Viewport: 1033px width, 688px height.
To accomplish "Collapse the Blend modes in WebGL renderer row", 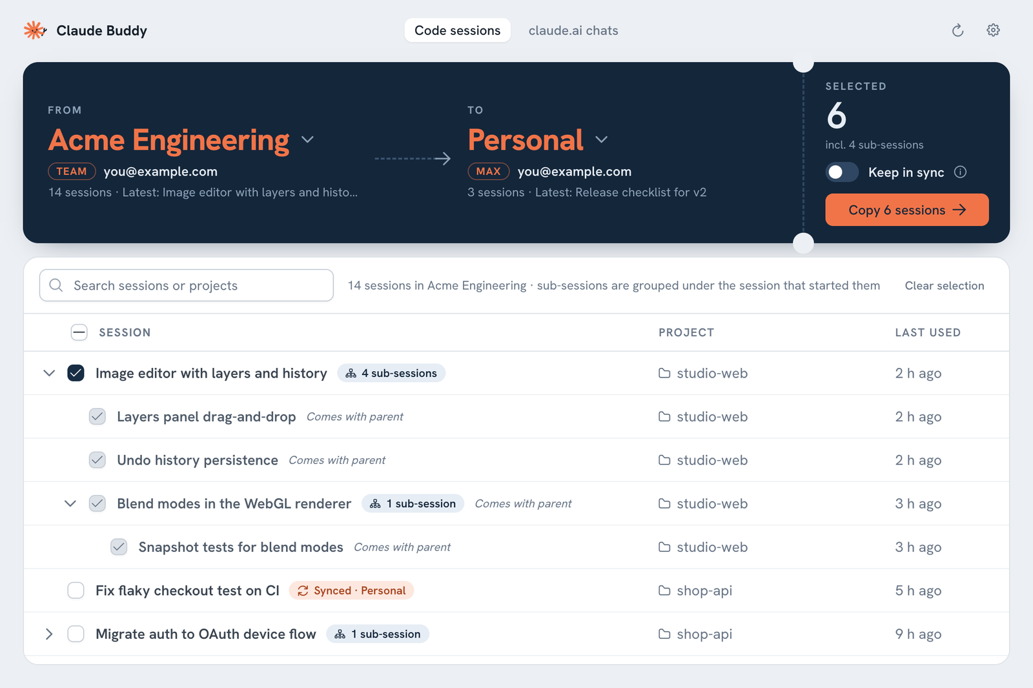I will [x=70, y=503].
